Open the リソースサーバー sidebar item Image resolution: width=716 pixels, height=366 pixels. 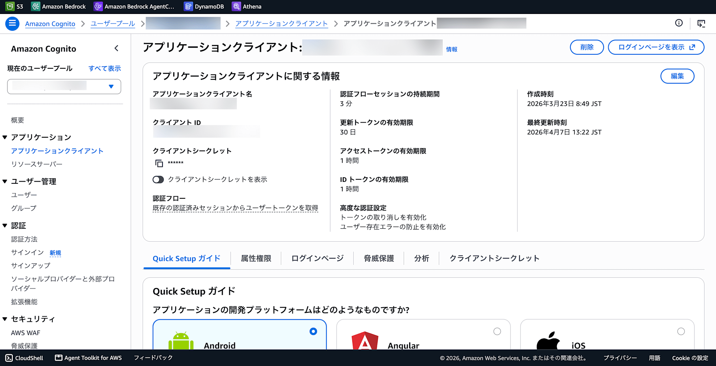[37, 164]
